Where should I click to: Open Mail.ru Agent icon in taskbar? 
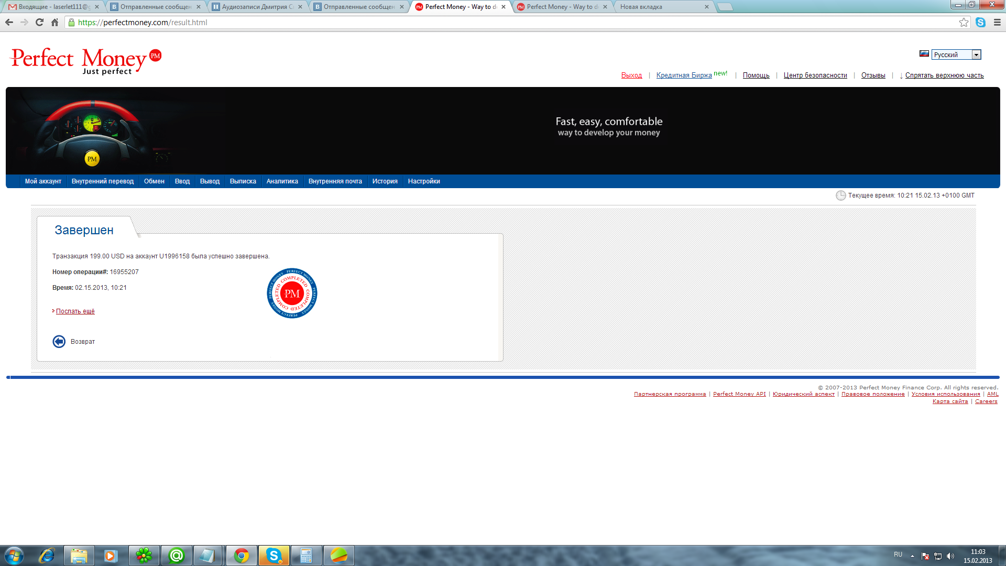coord(177,555)
